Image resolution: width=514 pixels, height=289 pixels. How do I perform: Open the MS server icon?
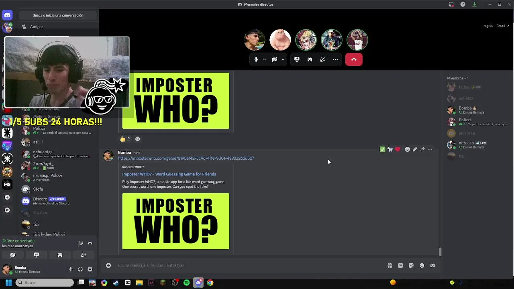pyautogui.click(x=7, y=184)
